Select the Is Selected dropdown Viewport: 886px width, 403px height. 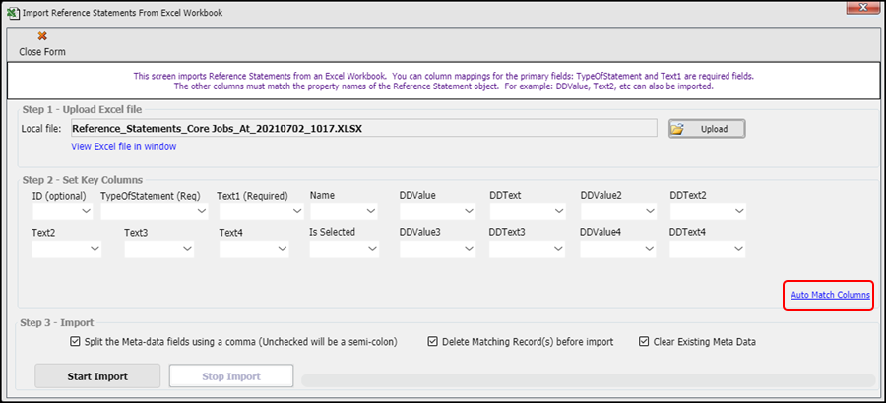(x=344, y=250)
